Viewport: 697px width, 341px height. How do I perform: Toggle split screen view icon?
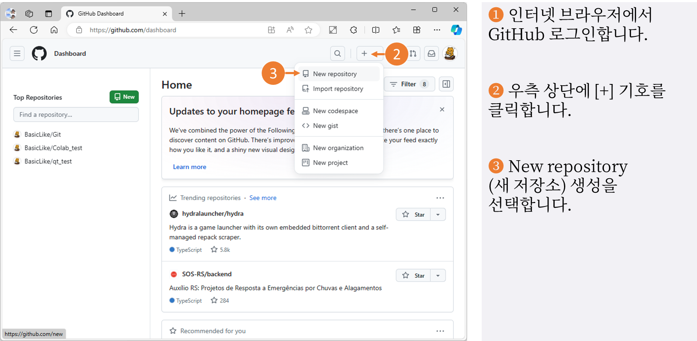point(376,30)
